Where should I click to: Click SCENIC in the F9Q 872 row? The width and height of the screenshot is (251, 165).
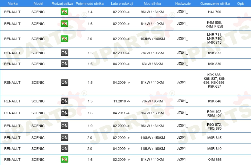click(x=38, y=126)
